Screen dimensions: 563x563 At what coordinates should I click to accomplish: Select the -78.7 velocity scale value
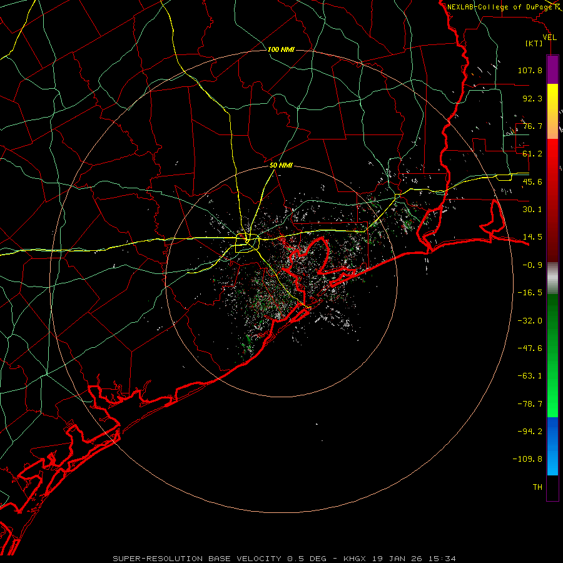[530, 404]
